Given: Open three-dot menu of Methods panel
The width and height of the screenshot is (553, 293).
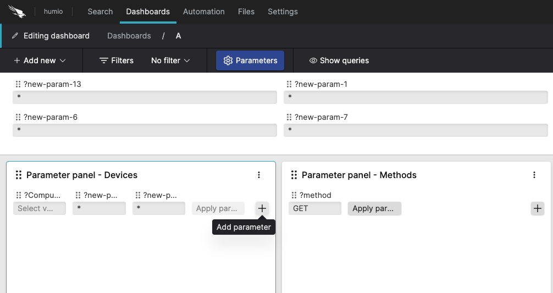Looking at the screenshot, I should (534, 175).
